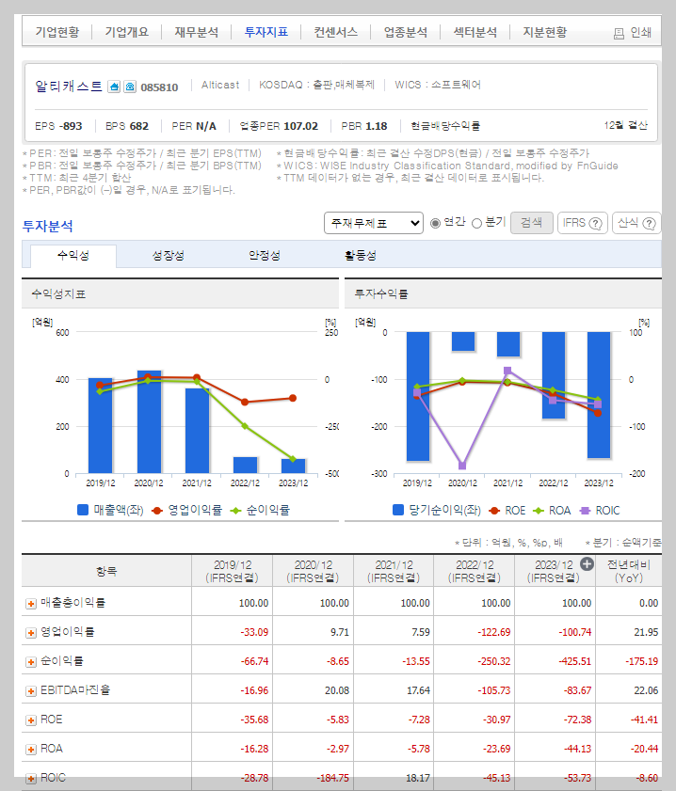
Task: Click the phone icon beside stock code 085810
Action: (130, 87)
